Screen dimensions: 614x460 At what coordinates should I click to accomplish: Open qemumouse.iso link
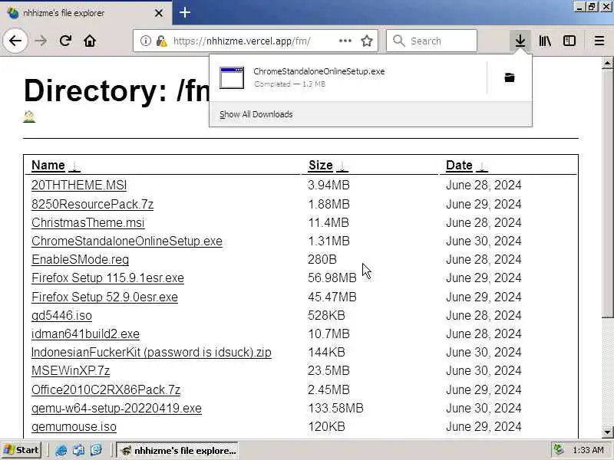[74, 426]
